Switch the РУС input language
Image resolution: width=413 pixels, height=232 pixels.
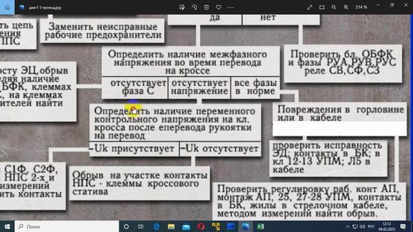click(x=372, y=226)
